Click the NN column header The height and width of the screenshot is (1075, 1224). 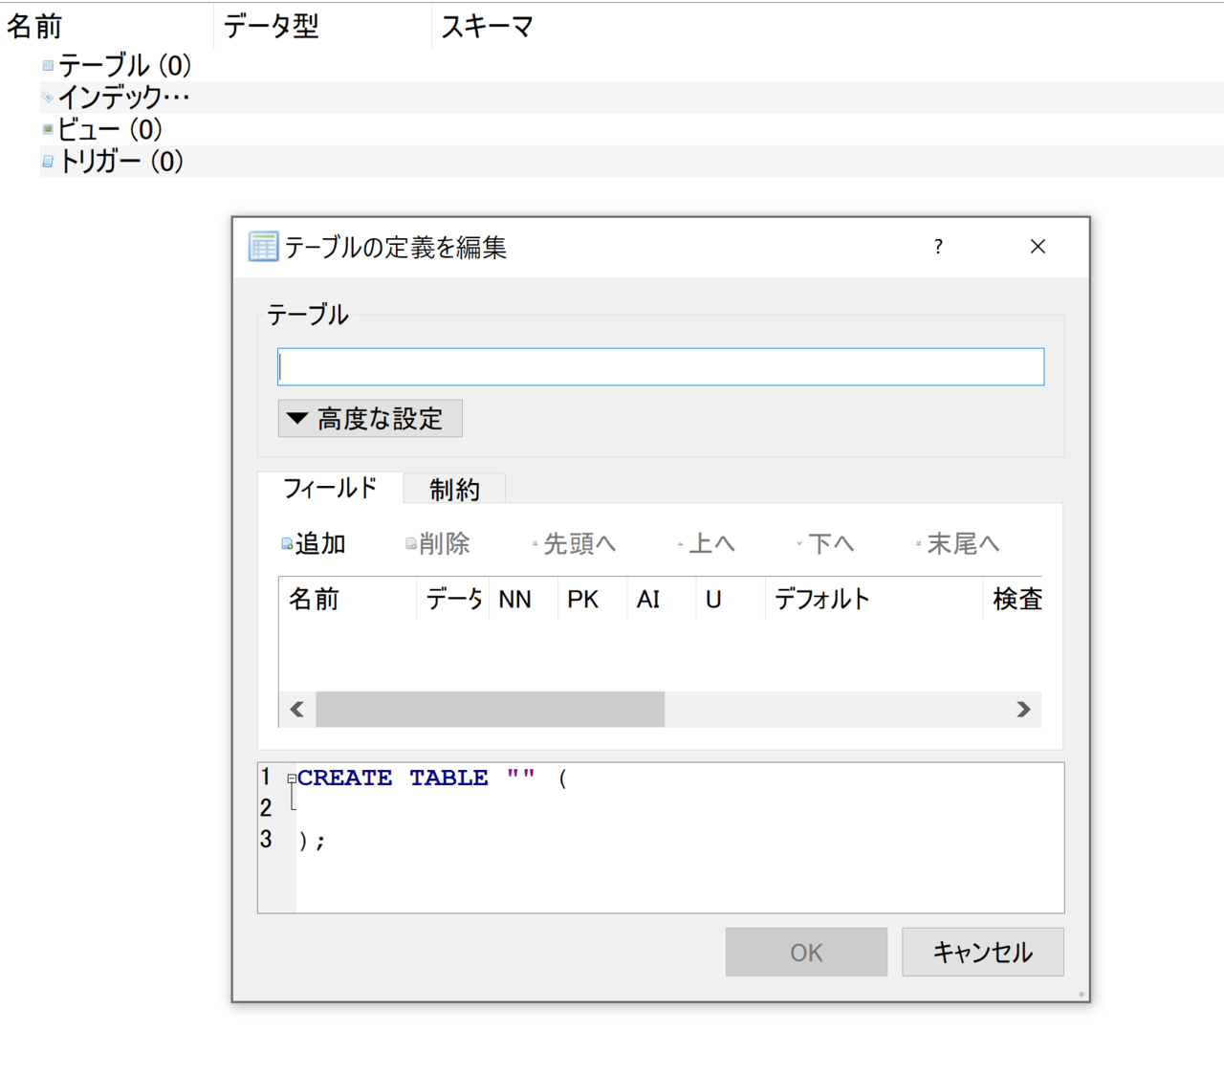[524, 600]
